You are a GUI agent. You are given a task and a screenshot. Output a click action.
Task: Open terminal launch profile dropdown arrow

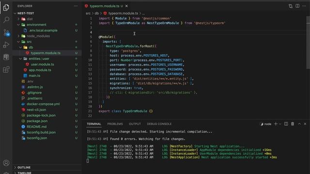click(x=280, y=124)
